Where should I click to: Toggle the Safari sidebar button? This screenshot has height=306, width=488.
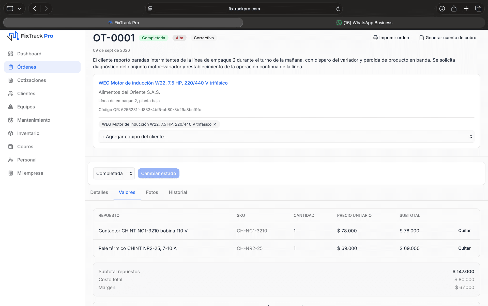10,9
